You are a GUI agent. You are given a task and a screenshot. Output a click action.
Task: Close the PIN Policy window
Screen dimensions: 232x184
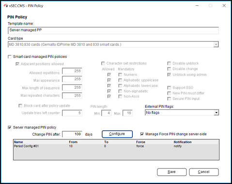[x=224, y=6]
